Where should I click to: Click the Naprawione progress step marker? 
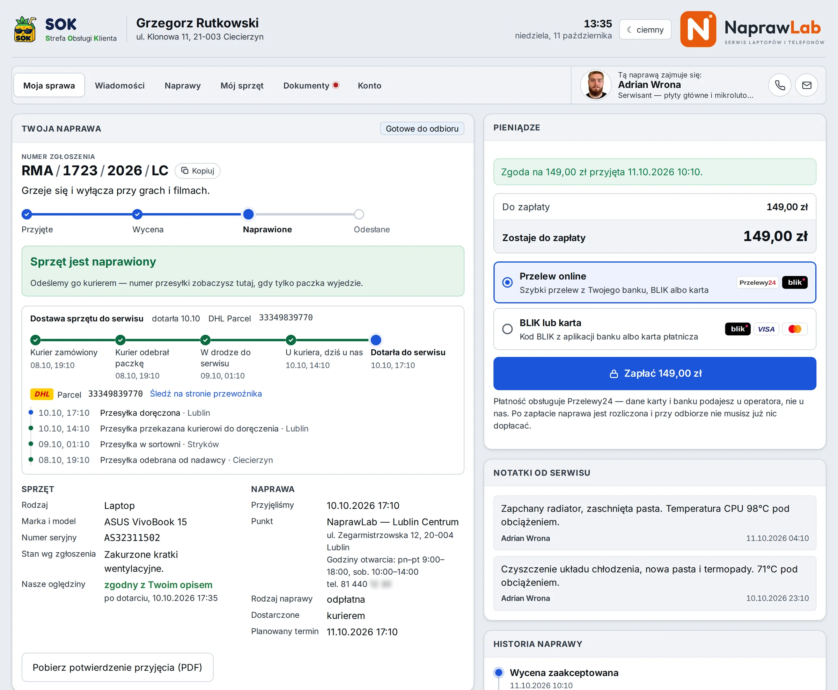pos(248,214)
